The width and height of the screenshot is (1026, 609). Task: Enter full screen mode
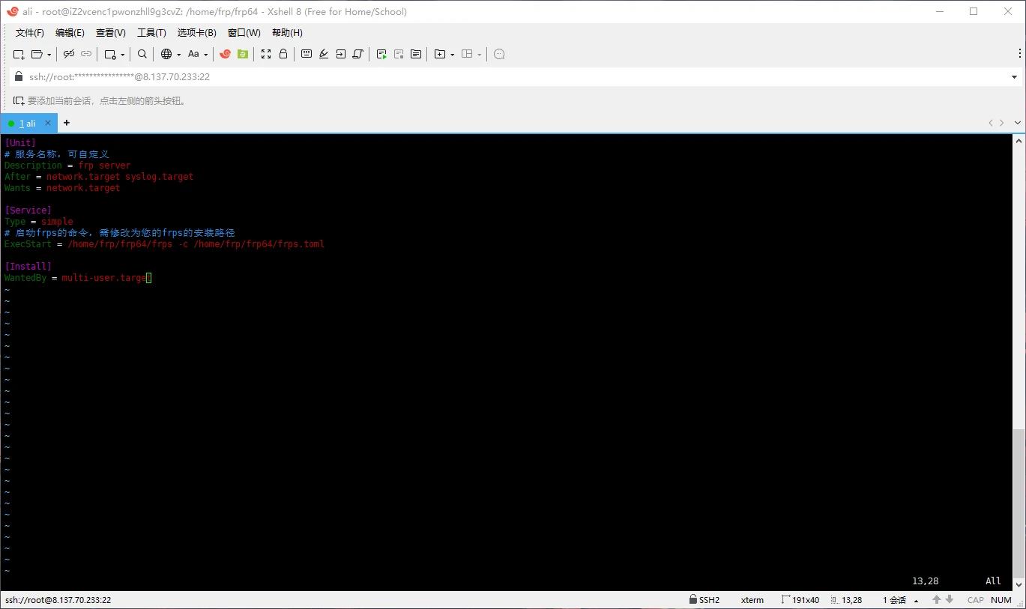point(266,54)
